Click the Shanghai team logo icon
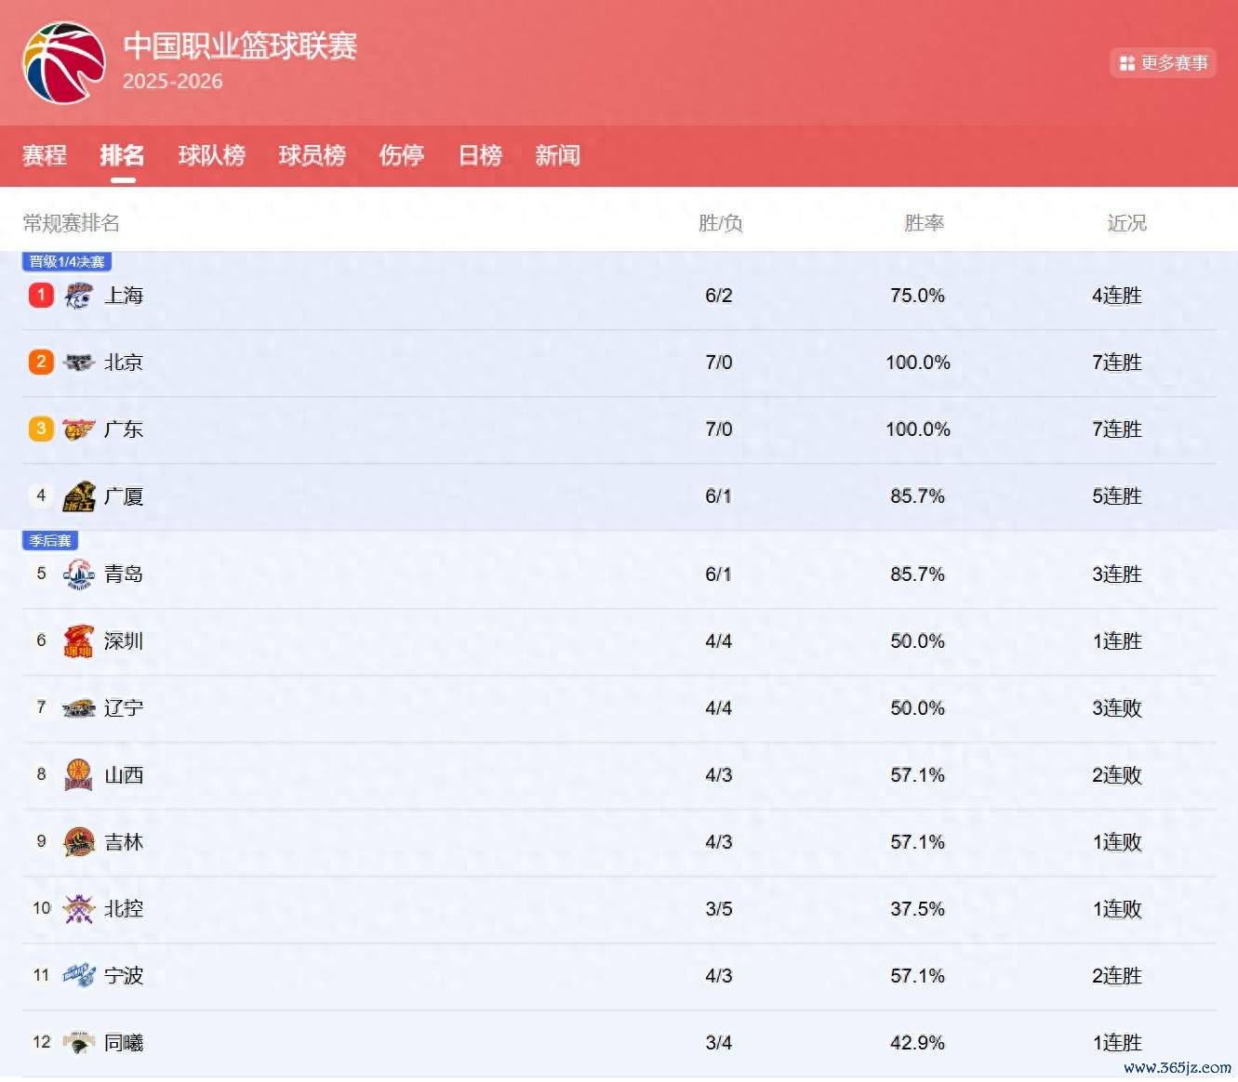This screenshot has width=1238, height=1082. (x=79, y=296)
